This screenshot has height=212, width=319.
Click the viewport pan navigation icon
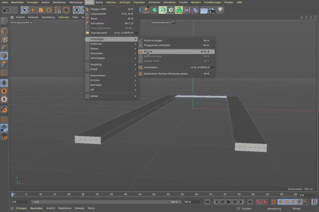pos(301,17)
